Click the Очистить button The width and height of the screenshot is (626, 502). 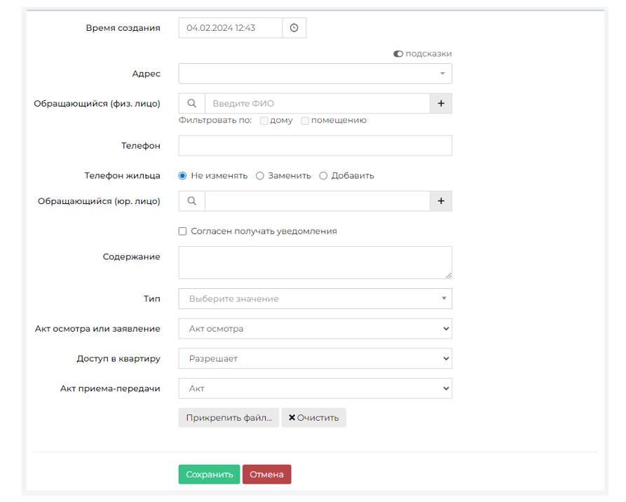(314, 418)
